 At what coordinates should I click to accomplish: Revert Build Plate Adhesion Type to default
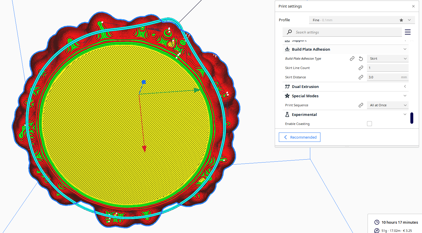pyautogui.click(x=361, y=59)
